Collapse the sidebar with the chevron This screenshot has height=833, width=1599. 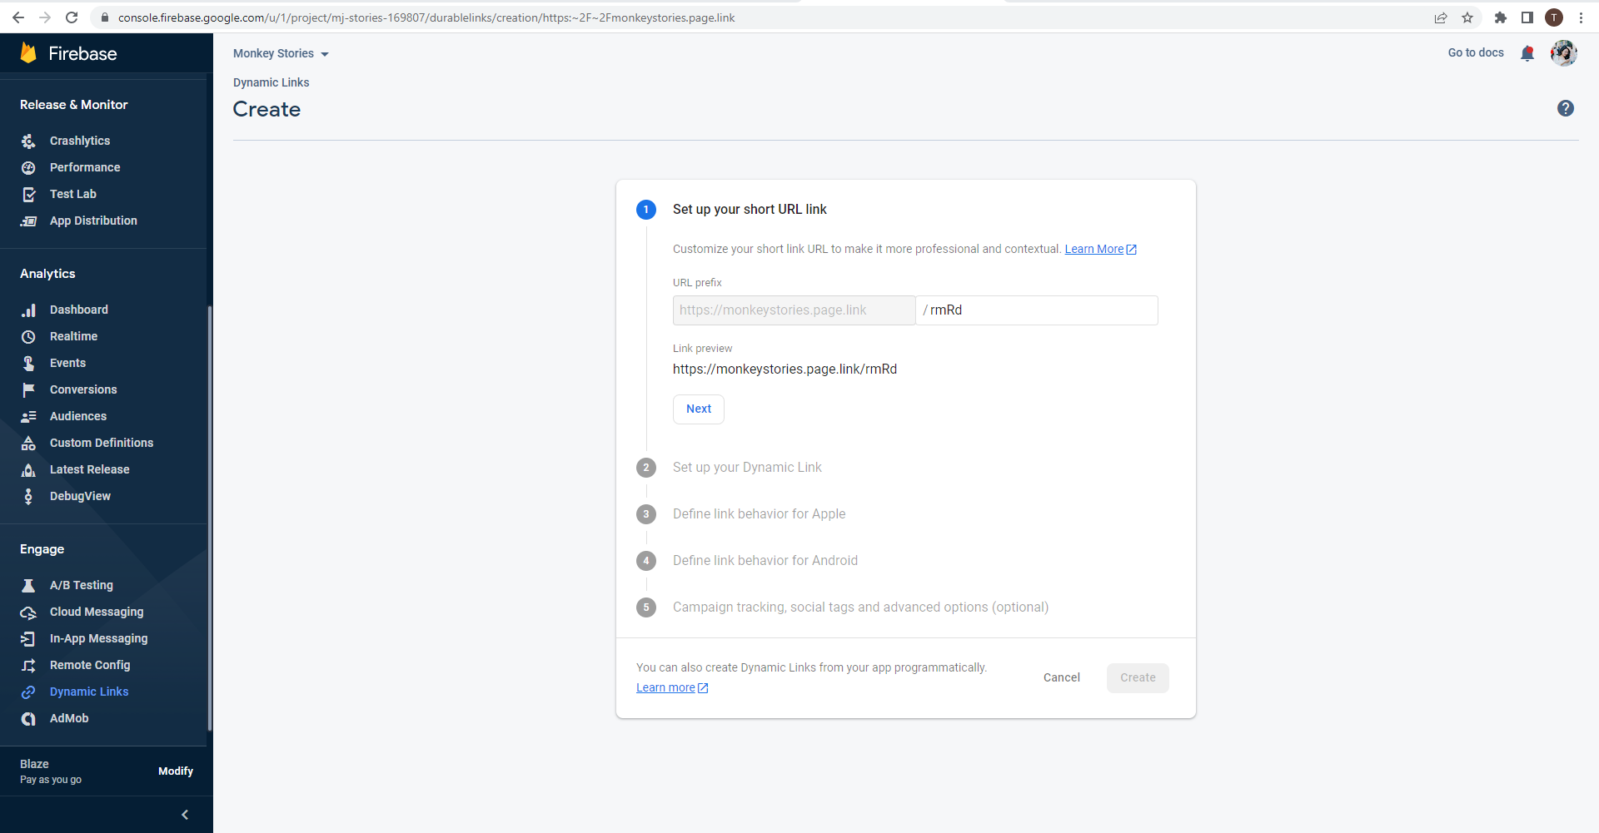coord(185,815)
